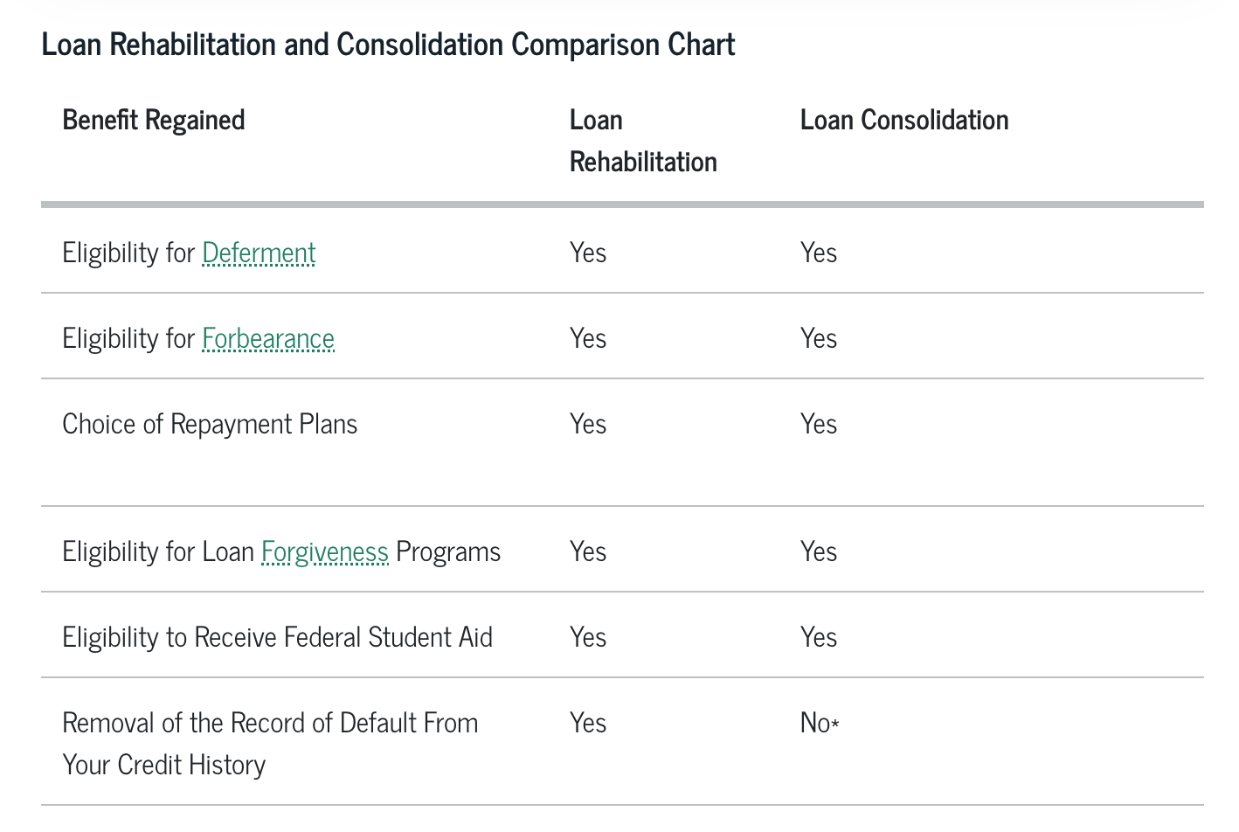1239x832 pixels.
Task: Click the No* cell under Loan Consolidation
Action: tap(819, 724)
